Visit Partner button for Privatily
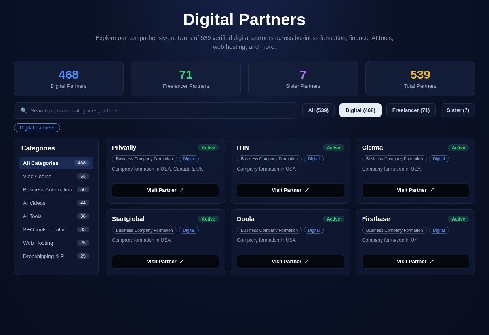The width and height of the screenshot is (489, 335). [x=165, y=190]
